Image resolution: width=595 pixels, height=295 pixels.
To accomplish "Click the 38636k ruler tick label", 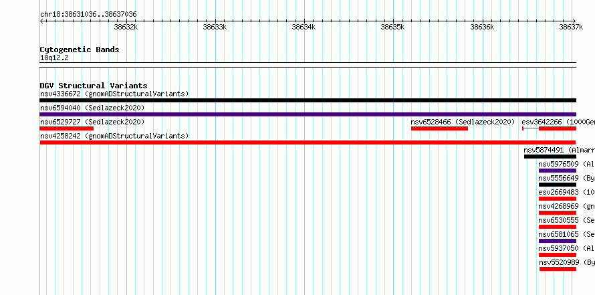I will point(482,27).
